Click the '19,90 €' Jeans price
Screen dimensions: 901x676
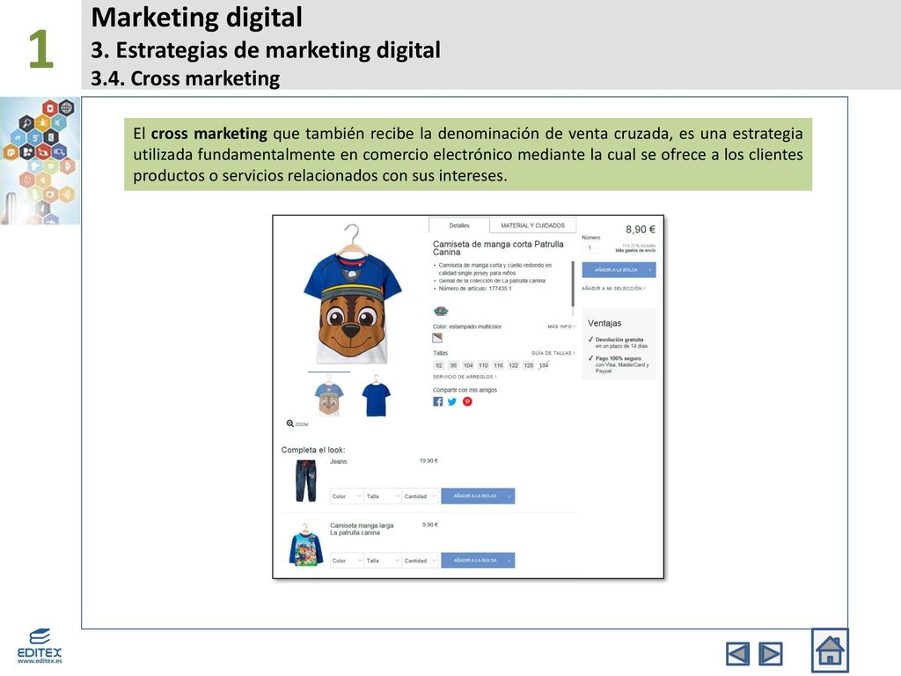pyautogui.click(x=429, y=461)
